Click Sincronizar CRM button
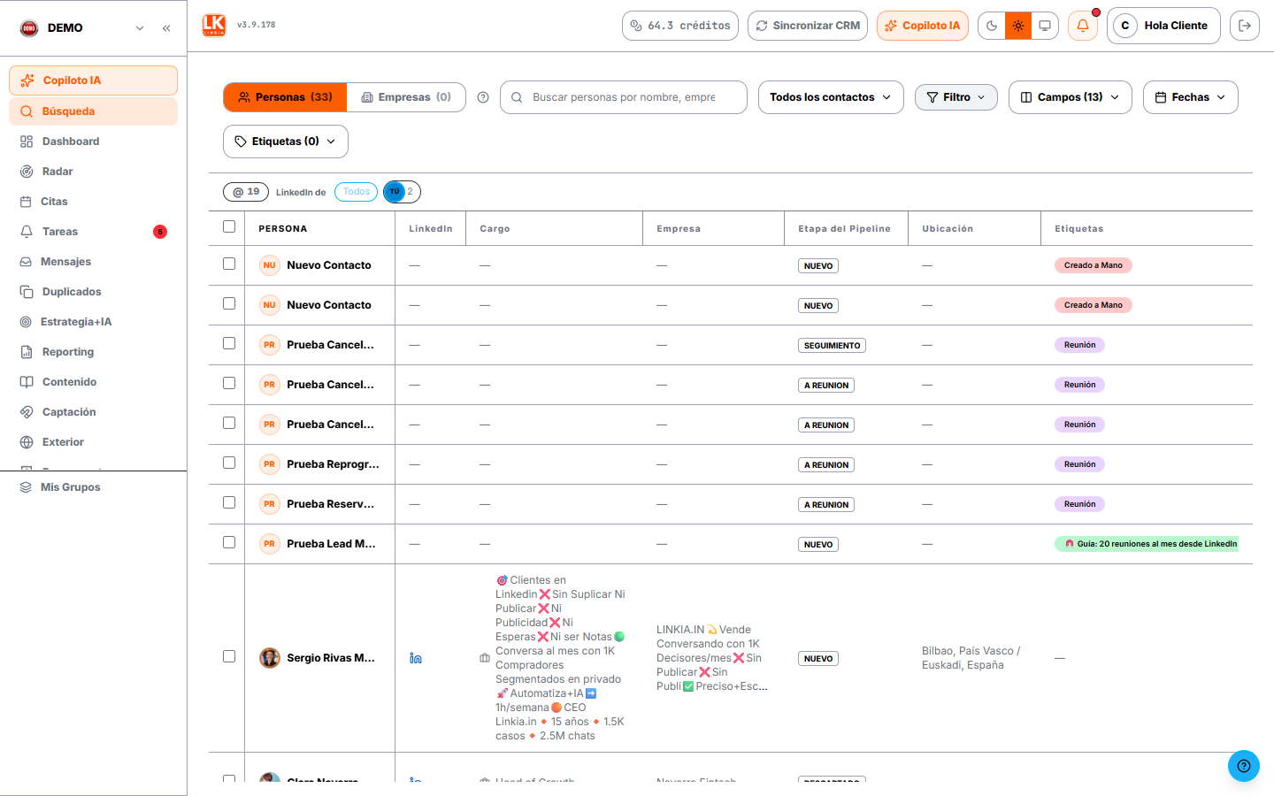This screenshot has width=1274, height=796. (807, 26)
